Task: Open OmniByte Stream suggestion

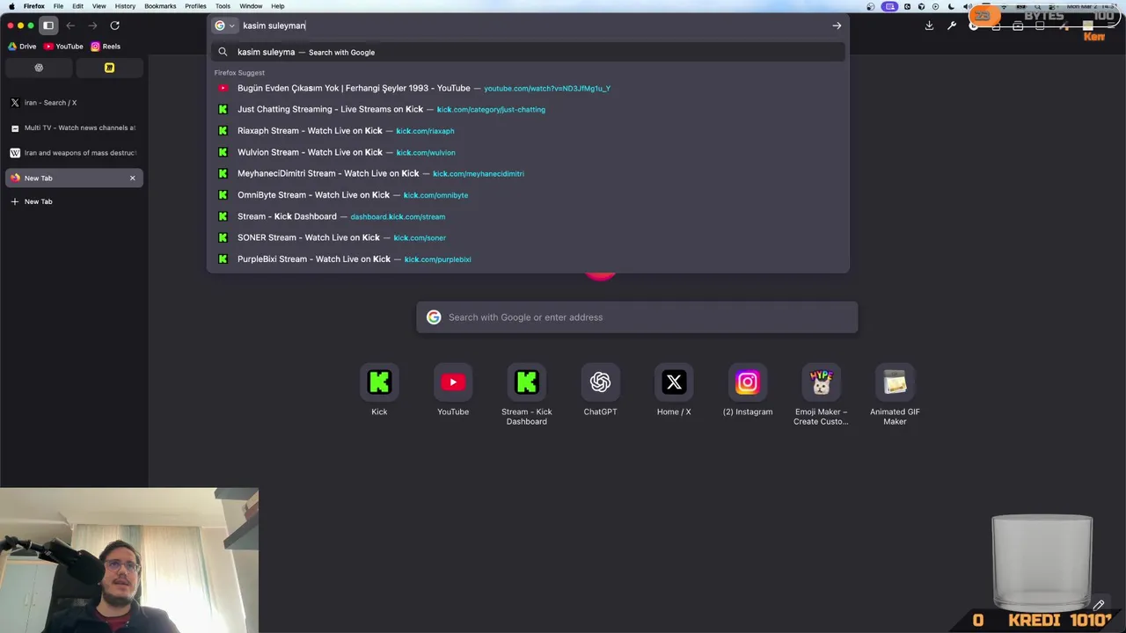Action: coord(528,195)
